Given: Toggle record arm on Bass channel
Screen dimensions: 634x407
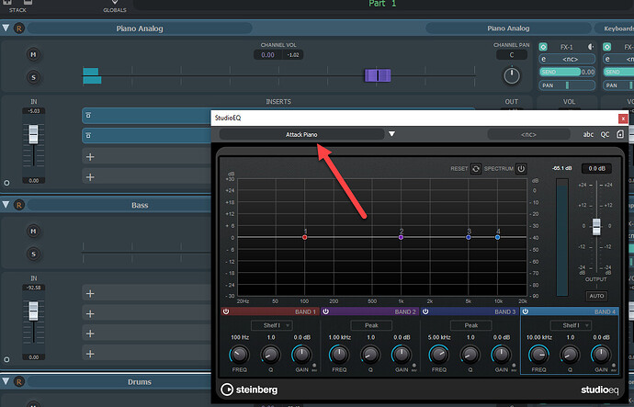Looking at the screenshot, I should tap(19, 205).
